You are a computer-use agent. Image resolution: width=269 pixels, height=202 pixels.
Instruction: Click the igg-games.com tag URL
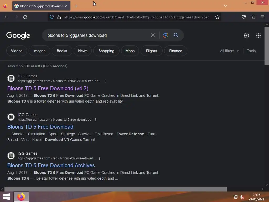(56, 158)
